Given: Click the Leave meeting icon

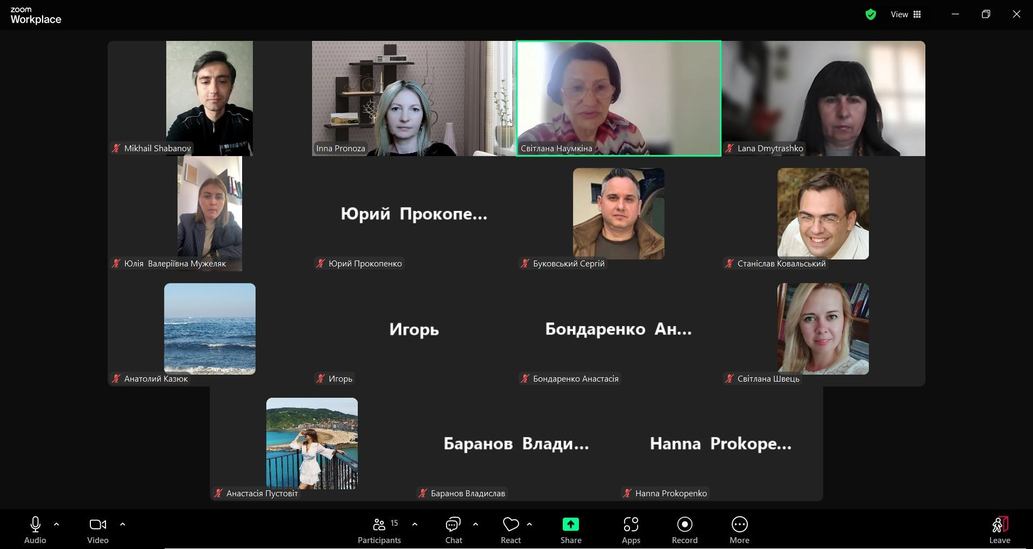Looking at the screenshot, I should point(1000,524).
